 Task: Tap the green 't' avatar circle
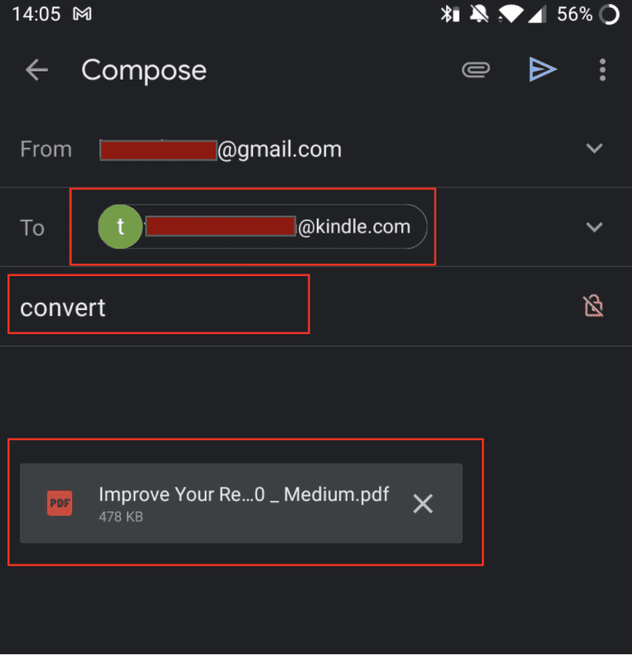(x=120, y=227)
